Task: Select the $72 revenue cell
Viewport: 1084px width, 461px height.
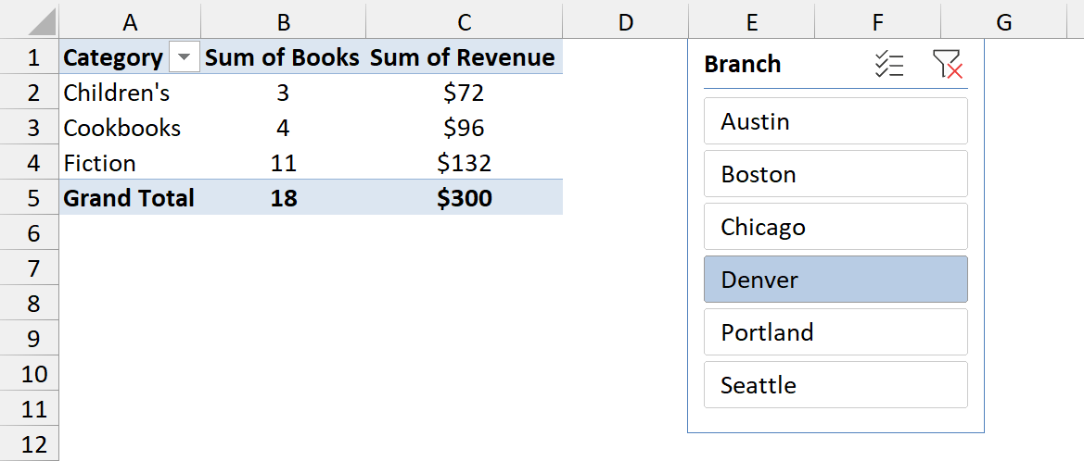Action: tap(465, 93)
